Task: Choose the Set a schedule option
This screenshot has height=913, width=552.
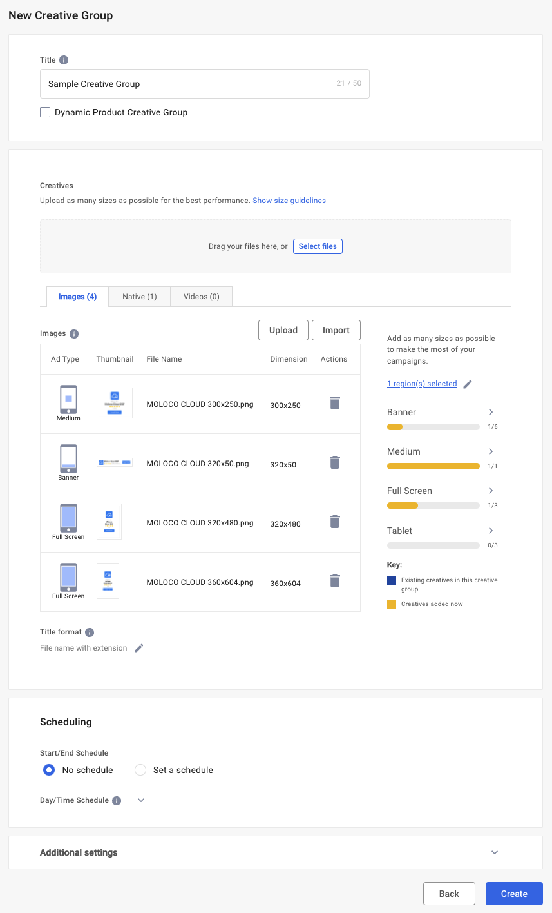Action: point(140,770)
